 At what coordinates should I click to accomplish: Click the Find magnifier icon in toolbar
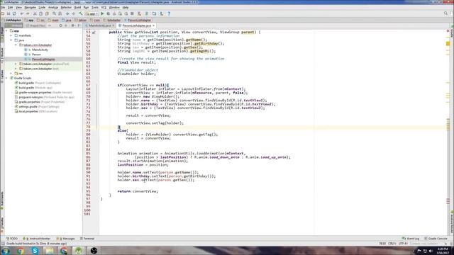(54, 13)
